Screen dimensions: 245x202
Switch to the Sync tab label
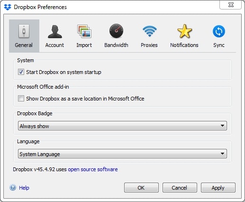[x=219, y=45]
